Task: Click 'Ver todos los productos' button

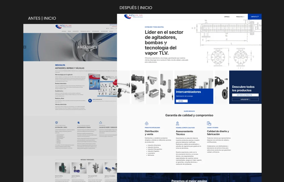Action: pos(245,95)
